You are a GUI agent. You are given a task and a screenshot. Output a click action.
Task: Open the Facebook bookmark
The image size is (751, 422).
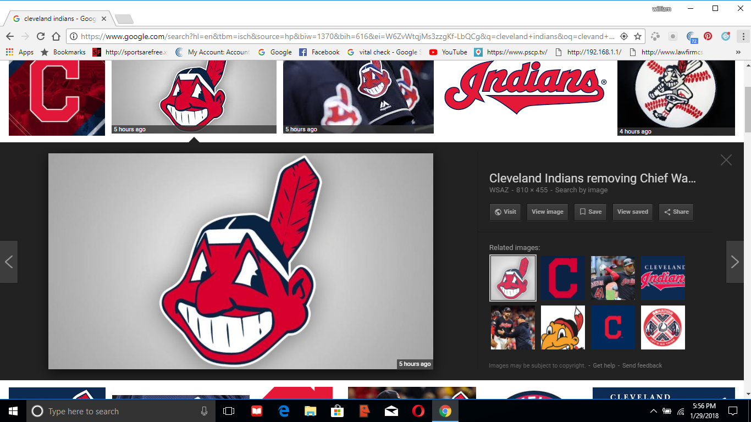tap(319, 52)
